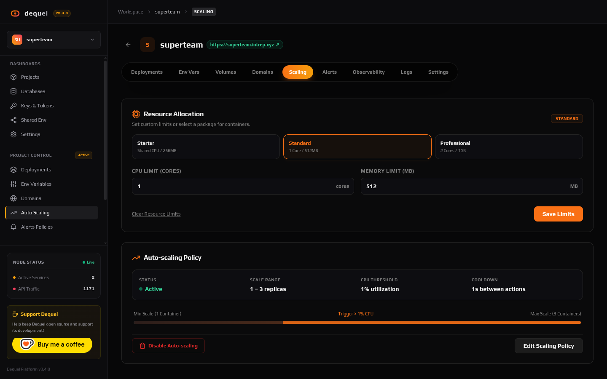The height and width of the screenshot is (379, 607).
Task: Click the STANDARD plan badge
Action: [567, 119]
